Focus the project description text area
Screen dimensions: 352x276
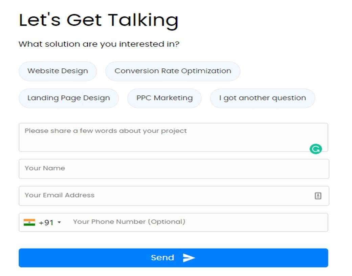[x=173, y=137]
